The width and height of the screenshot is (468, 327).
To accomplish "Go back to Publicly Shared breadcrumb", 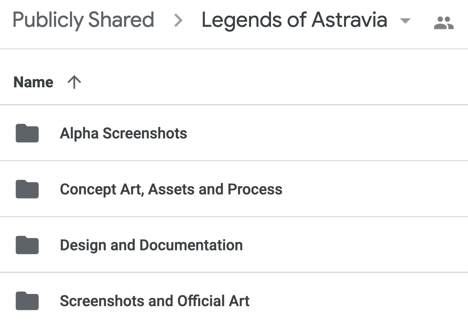I will pyautogui.click(x=83, y=20).
